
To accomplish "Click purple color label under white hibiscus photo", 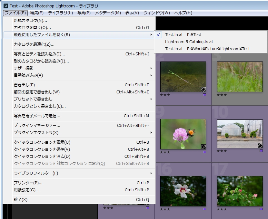I will [204, 209].
